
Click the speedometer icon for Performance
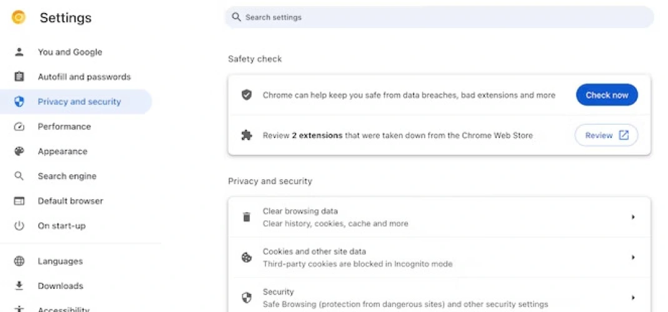click(19, 127)
